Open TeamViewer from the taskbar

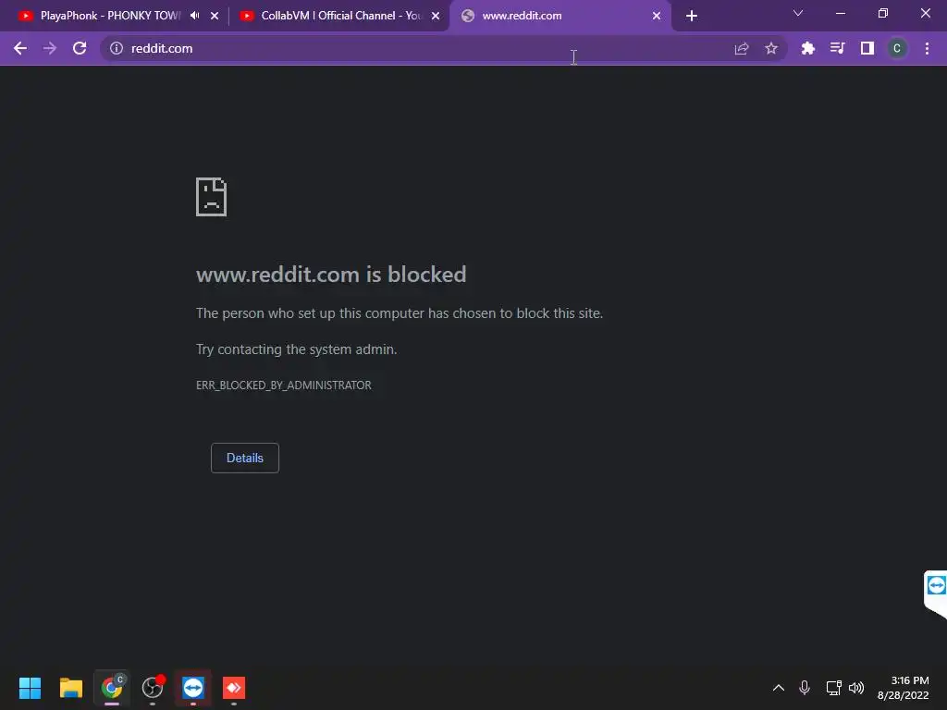pos(193,688)
